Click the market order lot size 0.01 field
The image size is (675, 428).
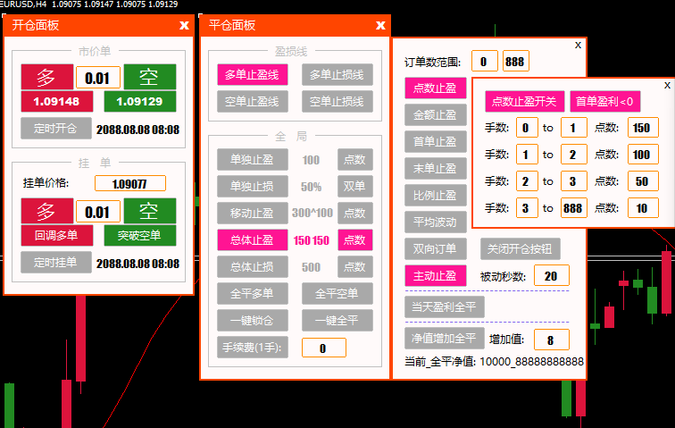point(98,78)
